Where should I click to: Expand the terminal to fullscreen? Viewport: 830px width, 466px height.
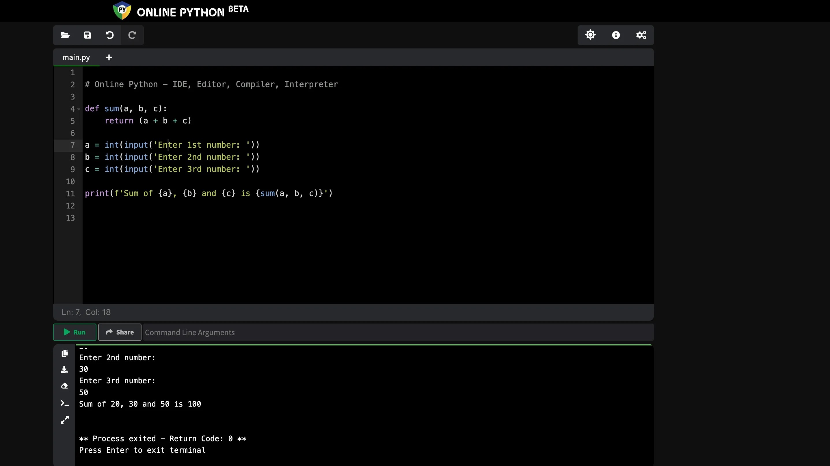coord(64,420)
